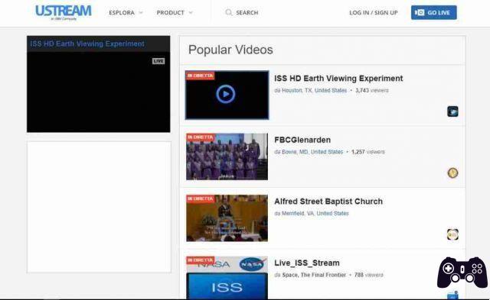
Task: Click the Merrifield, VA, United States location
Action: pos(315,214)
